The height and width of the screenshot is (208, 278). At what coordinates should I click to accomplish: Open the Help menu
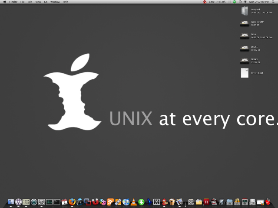(66, 2)
